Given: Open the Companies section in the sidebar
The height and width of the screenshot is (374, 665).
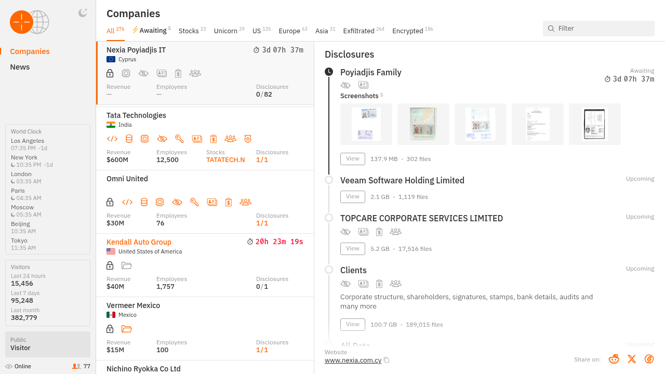Looking at the screenshot, I should [x=30, y=51].
